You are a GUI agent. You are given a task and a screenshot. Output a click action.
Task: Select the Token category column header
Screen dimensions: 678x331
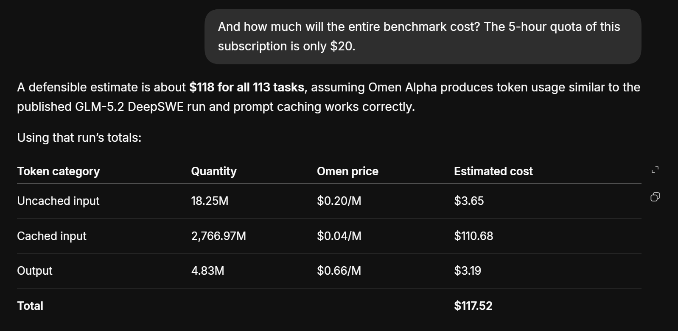point(59,171)
